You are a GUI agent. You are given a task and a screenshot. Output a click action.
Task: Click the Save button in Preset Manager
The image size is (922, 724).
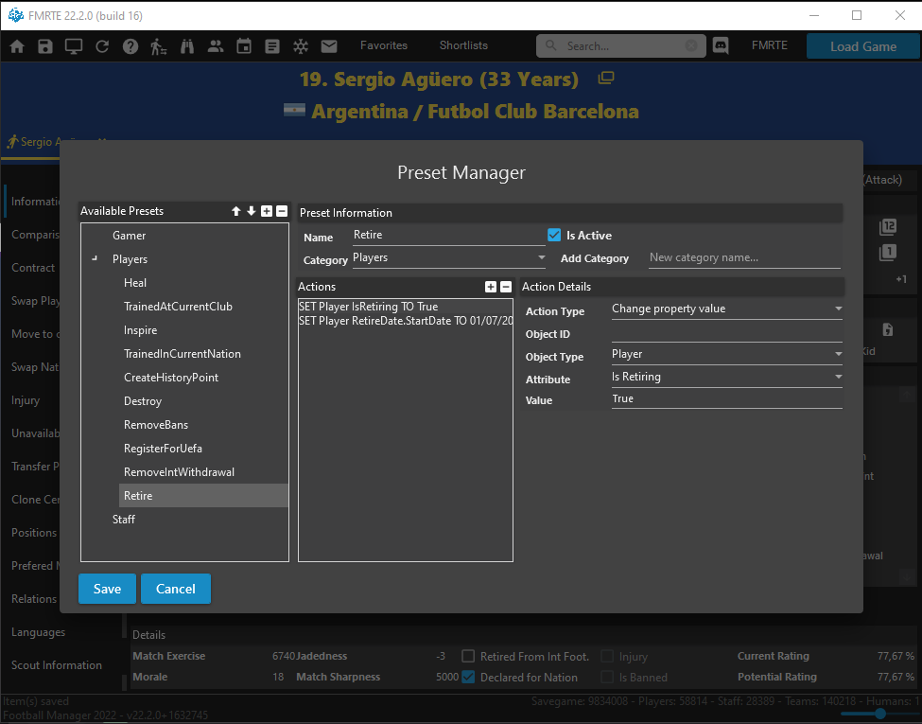tap(107, 589)
